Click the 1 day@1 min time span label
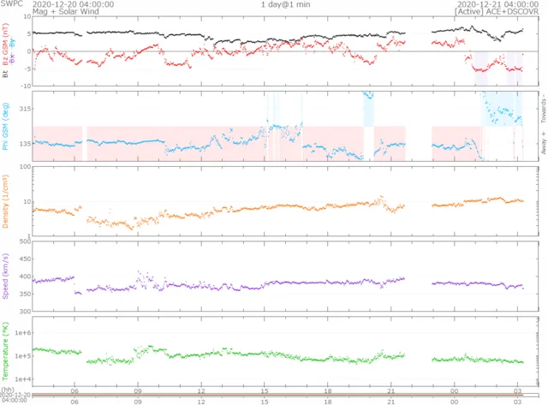This screenshot has height=405, width=548. [285, 4]
